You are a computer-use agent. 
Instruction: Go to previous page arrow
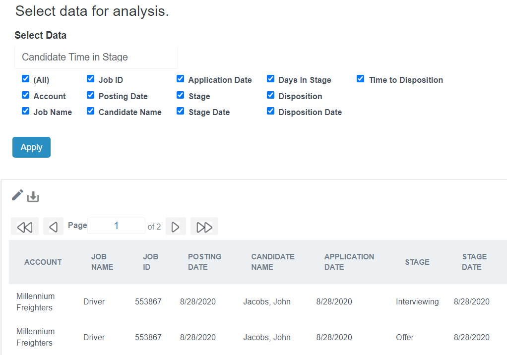coord(54,227)
